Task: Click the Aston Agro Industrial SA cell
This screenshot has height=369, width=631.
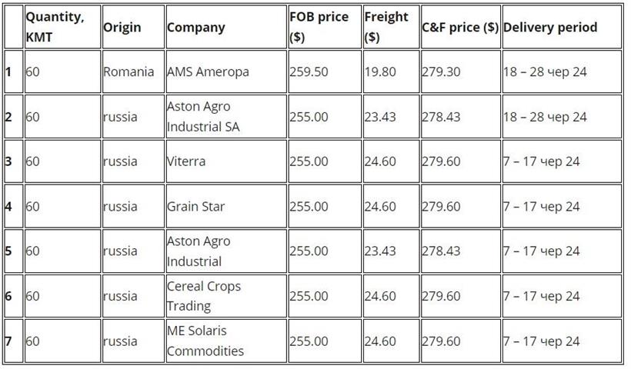Action: (203, 116)
